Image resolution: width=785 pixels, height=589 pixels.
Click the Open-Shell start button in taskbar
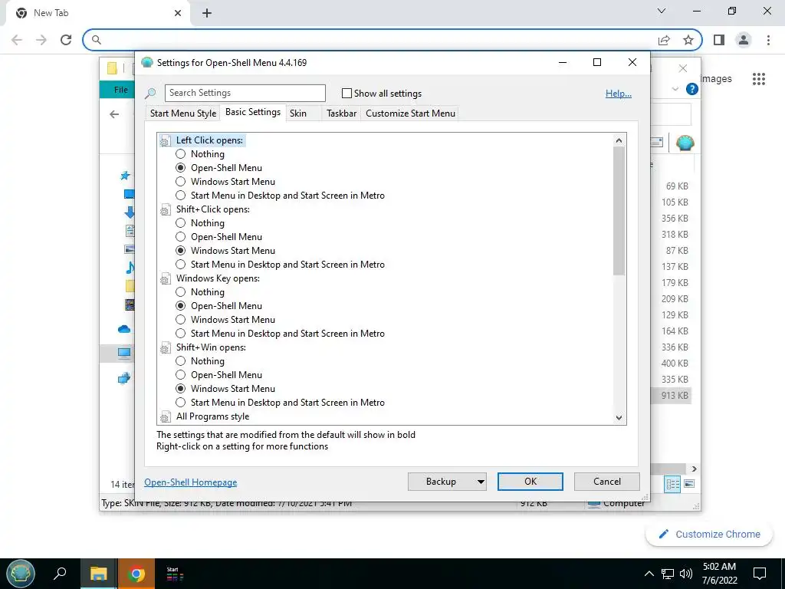point(21,574)
